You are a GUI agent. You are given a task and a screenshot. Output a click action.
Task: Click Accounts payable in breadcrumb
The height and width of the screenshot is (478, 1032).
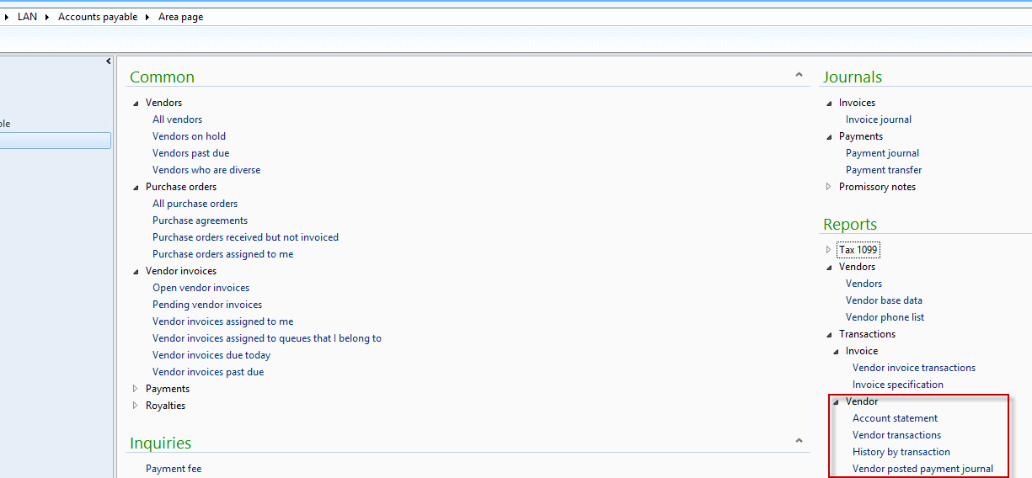point(97,17)
